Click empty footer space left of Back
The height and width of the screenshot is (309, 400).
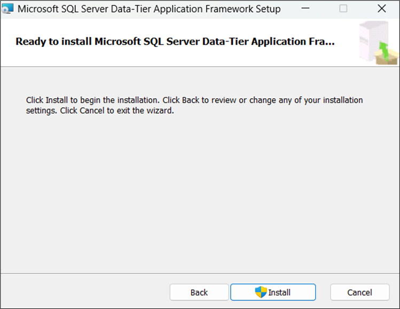click(x=85, y=292)
